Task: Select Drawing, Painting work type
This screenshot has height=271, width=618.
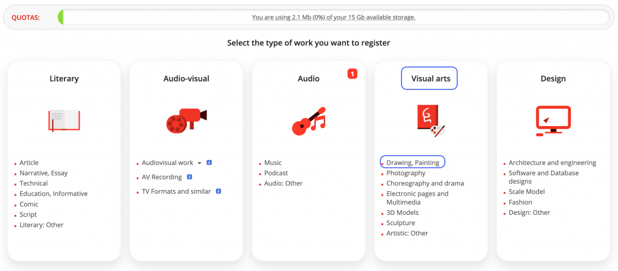Action: click(413, 162)
